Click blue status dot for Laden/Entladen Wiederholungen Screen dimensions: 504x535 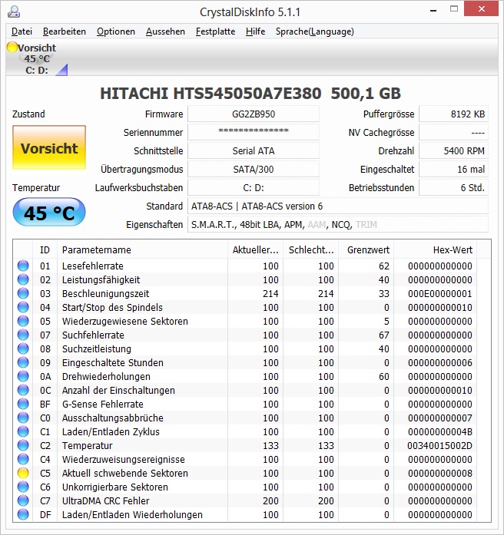(x=23, y=514)
